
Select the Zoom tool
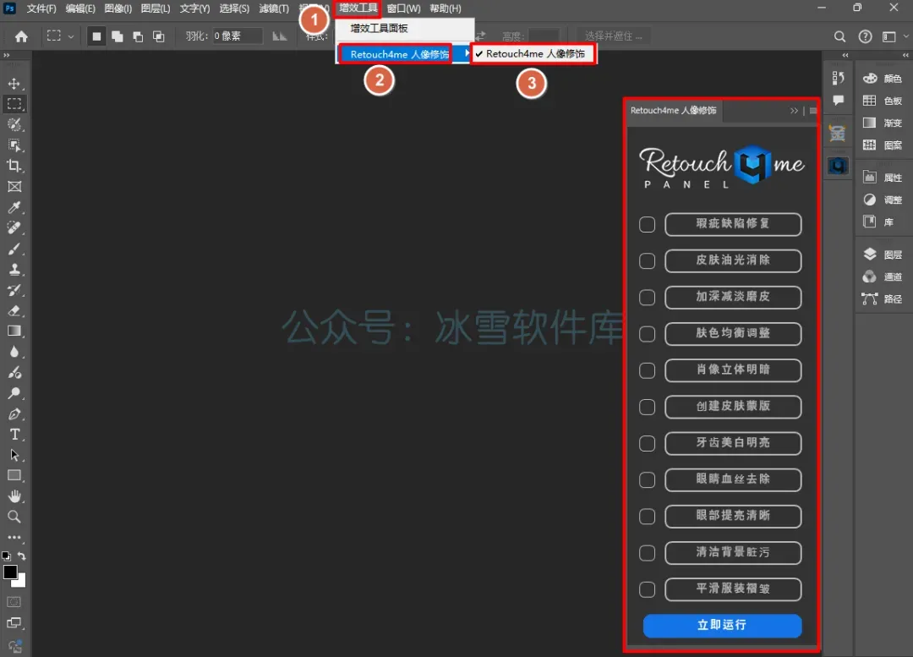pyautogui.click(x=14, y=517)
